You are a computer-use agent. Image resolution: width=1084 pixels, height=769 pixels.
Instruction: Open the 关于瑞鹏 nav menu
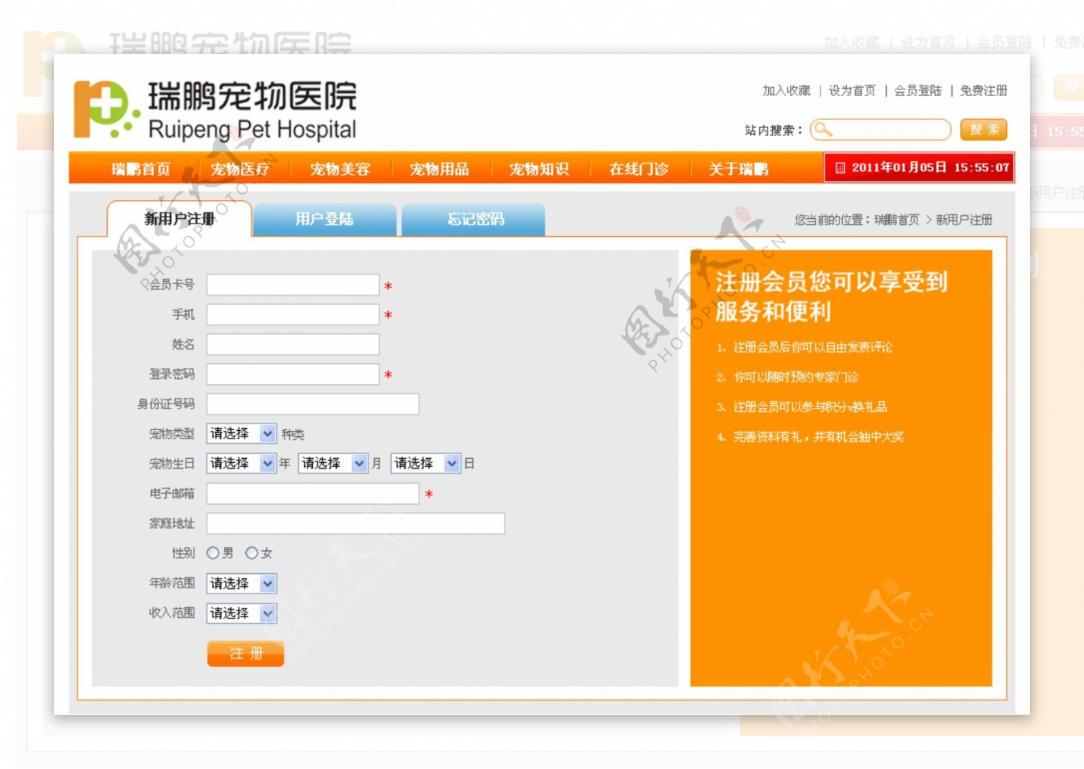pos(738,169)
